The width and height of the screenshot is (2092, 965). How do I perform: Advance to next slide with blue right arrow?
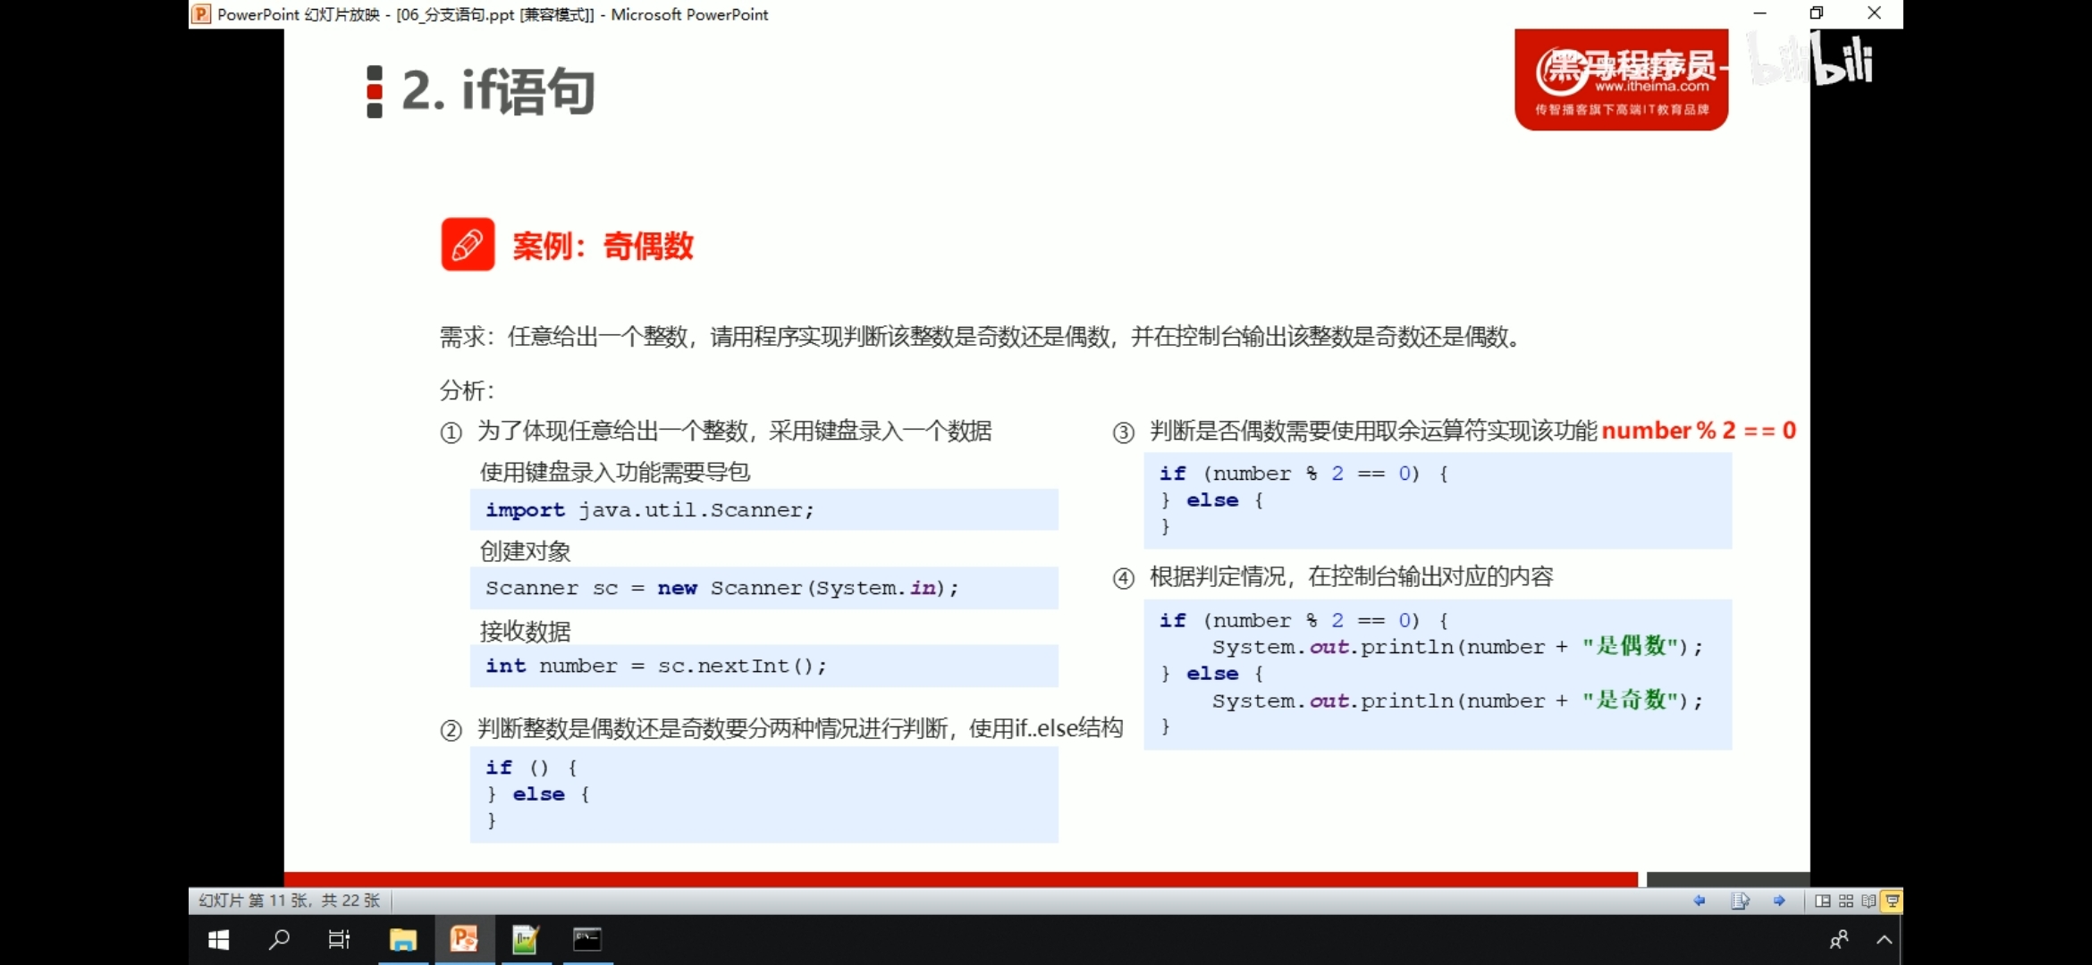(x=1779, y=901)
